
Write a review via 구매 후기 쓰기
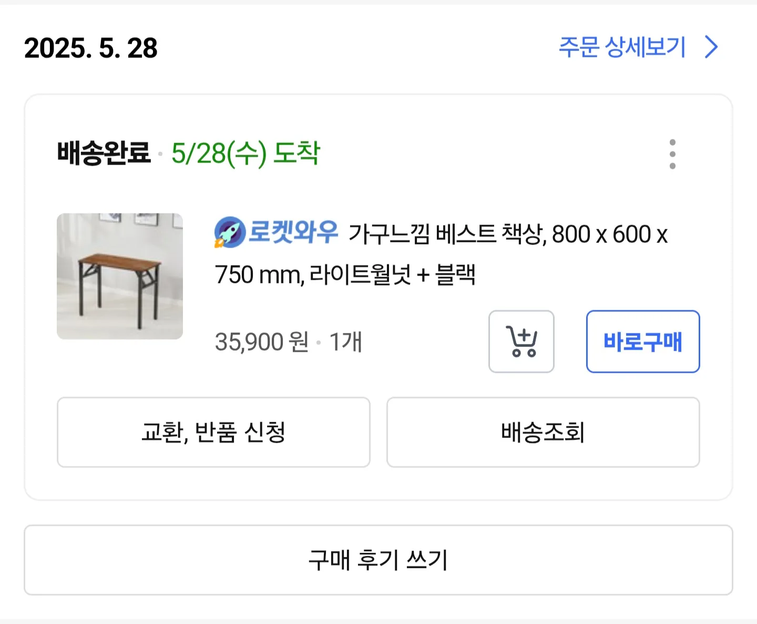[x=378, y=560]
